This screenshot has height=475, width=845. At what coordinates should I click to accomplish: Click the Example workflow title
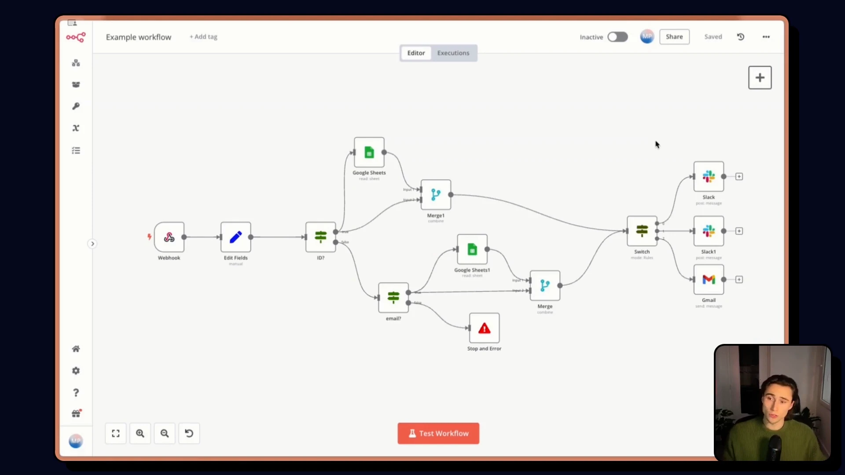pos(139,37)
